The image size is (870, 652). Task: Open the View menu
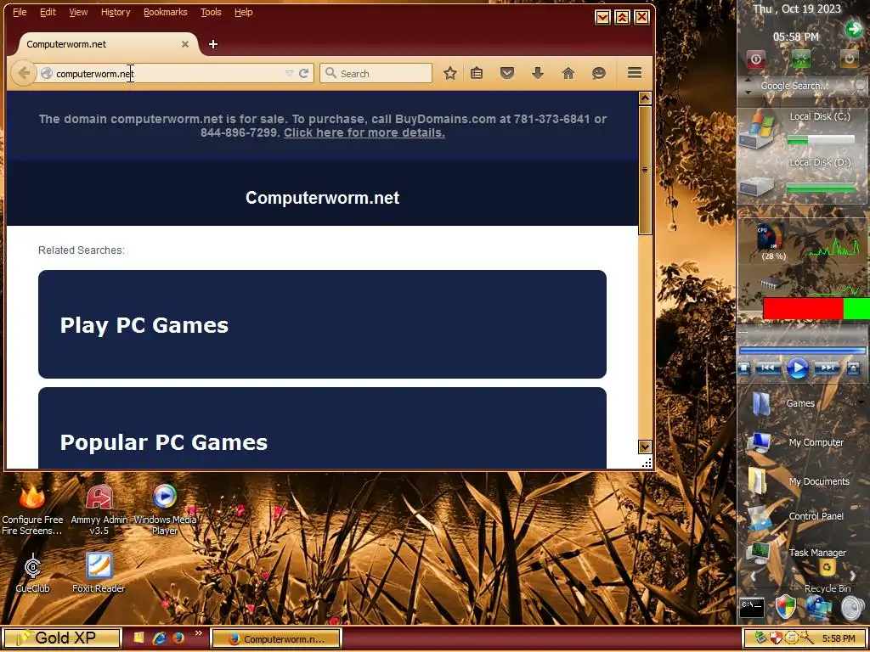(78, 12)
